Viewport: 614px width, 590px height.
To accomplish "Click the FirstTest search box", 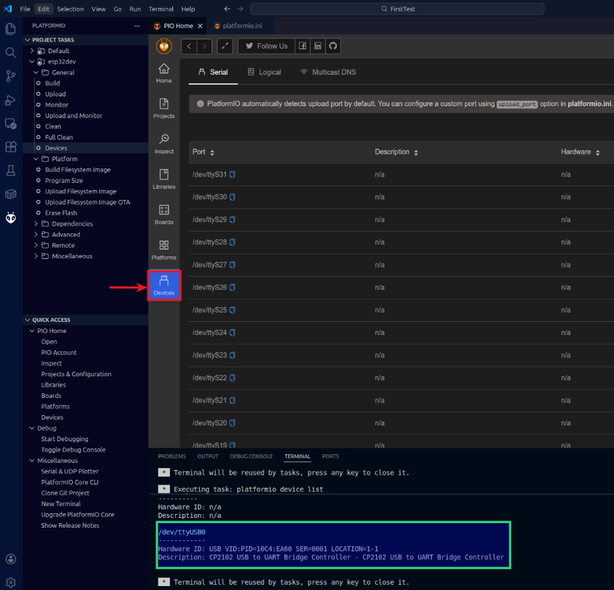I will tap(397, 9).
